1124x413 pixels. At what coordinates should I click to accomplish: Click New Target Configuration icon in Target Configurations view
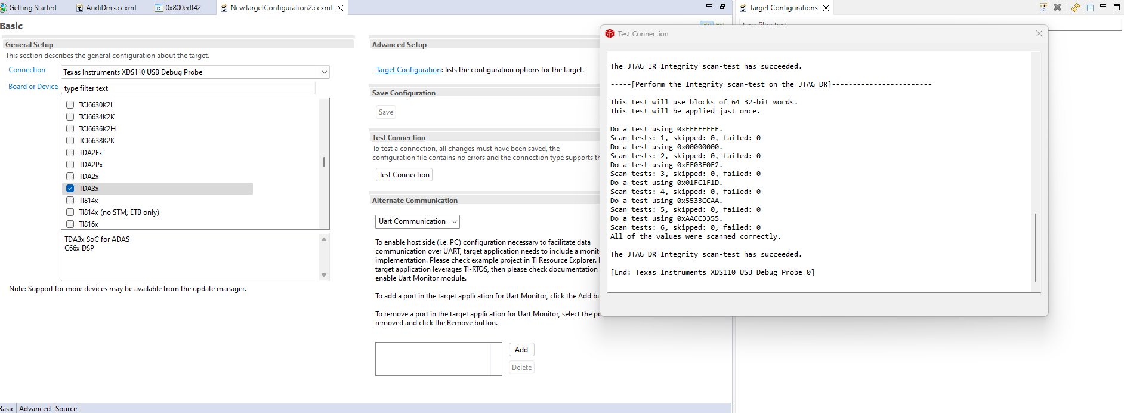pos(1043,7)
